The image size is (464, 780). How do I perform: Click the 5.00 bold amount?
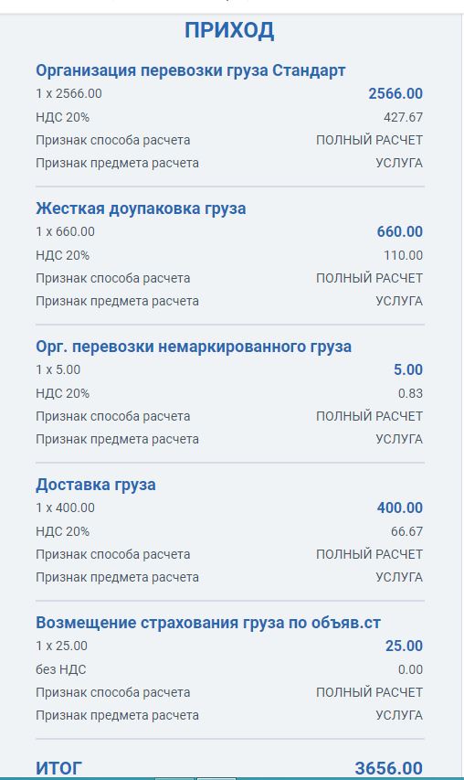[x=408, y=369]
